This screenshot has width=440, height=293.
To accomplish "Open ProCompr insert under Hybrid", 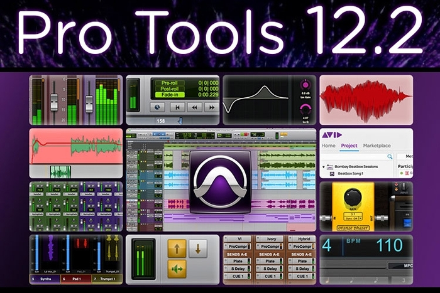I will [303, 247].
